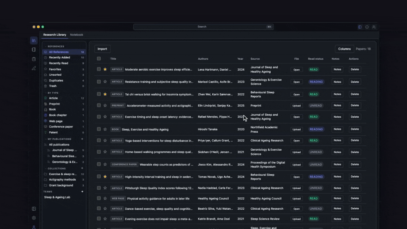Check the Moderate aerobic exercise row checkbox
Viewport: 407px width, 229px height.
point(99,69)
